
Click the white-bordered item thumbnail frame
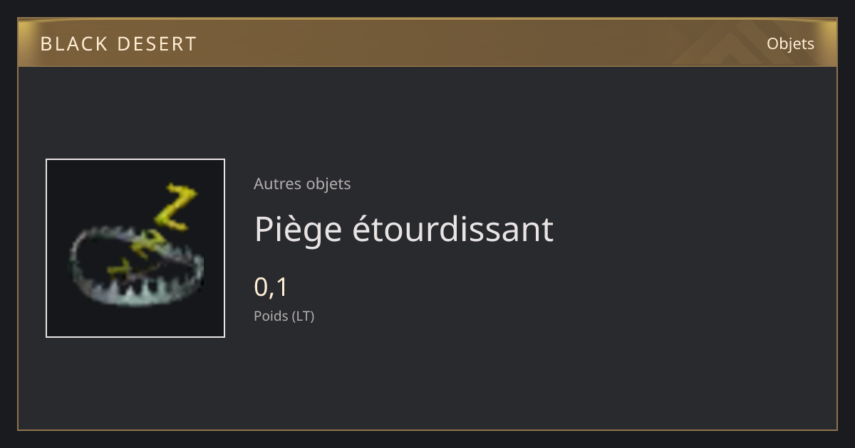[135, 248]
